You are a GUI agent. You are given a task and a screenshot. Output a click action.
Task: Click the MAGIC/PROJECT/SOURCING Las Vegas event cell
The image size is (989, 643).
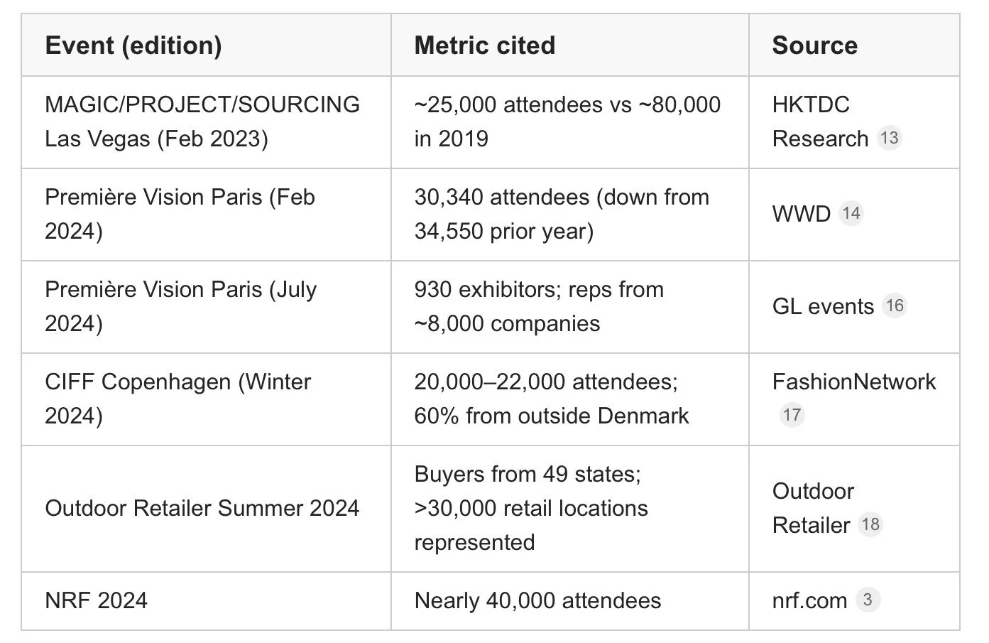206,122
